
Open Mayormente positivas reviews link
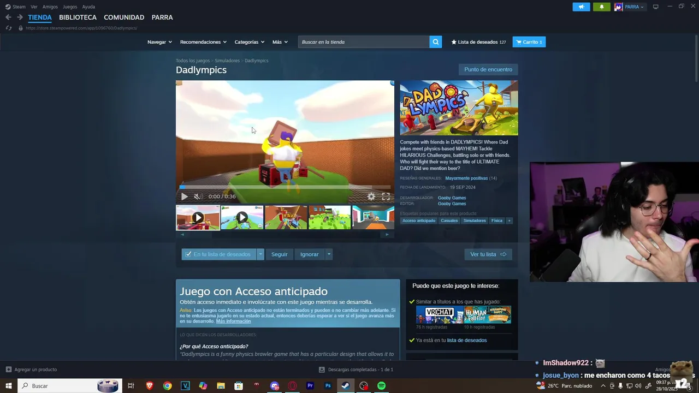pos(466,178)
